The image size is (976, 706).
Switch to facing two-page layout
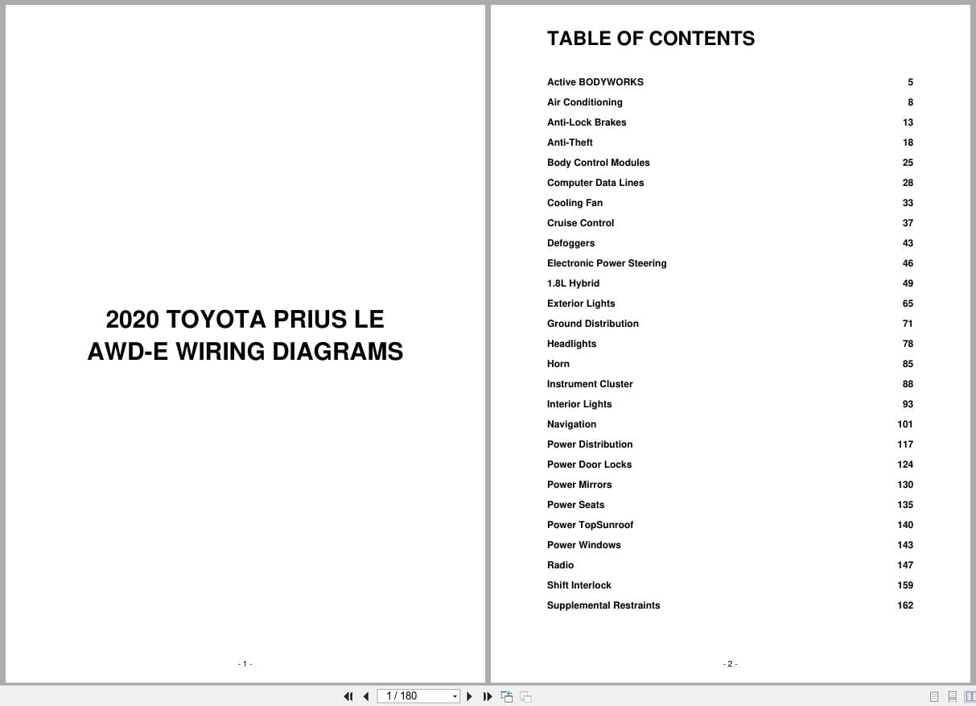[970, 696]
